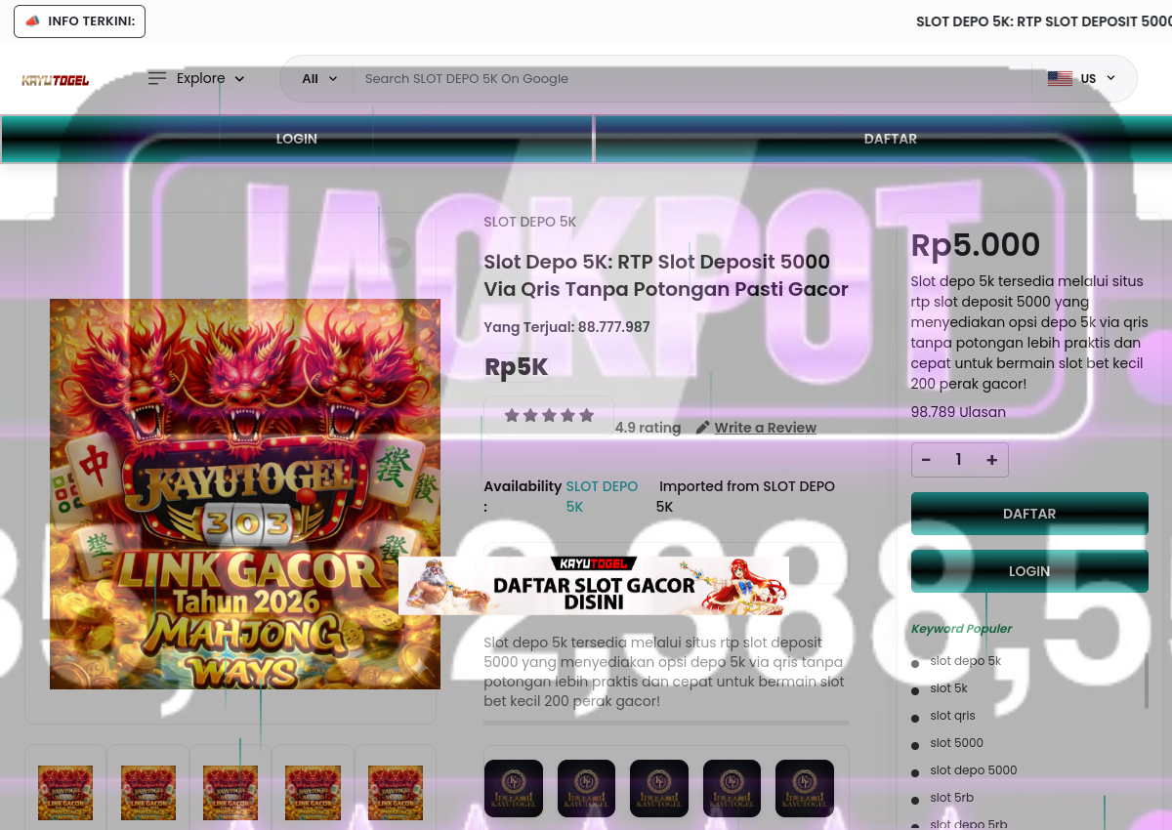The image size is (1172, 830).
Task: Open the Write a Review link
Action: pos(765,428)
